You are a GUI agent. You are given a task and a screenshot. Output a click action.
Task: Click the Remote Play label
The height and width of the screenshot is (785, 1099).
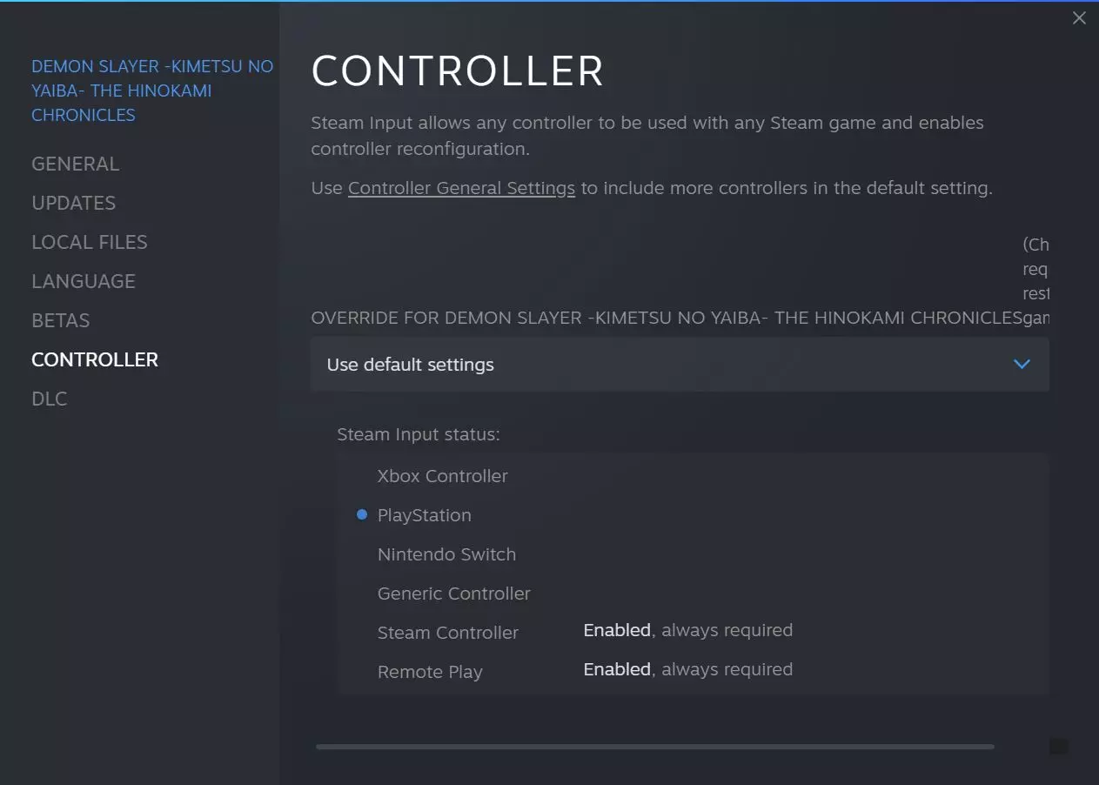pos(430,672)
